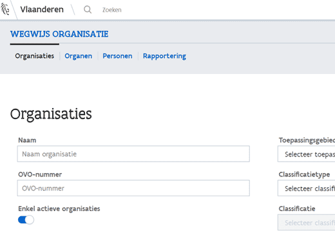
Task: Click the Naam field label
Action: [x=27, y=140]
